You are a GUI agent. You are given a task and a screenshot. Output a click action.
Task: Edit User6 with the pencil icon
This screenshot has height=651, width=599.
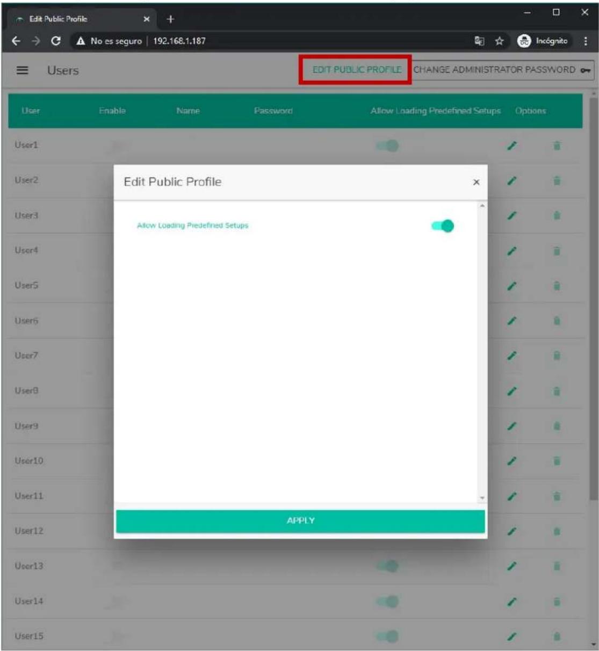coord(513,321)
